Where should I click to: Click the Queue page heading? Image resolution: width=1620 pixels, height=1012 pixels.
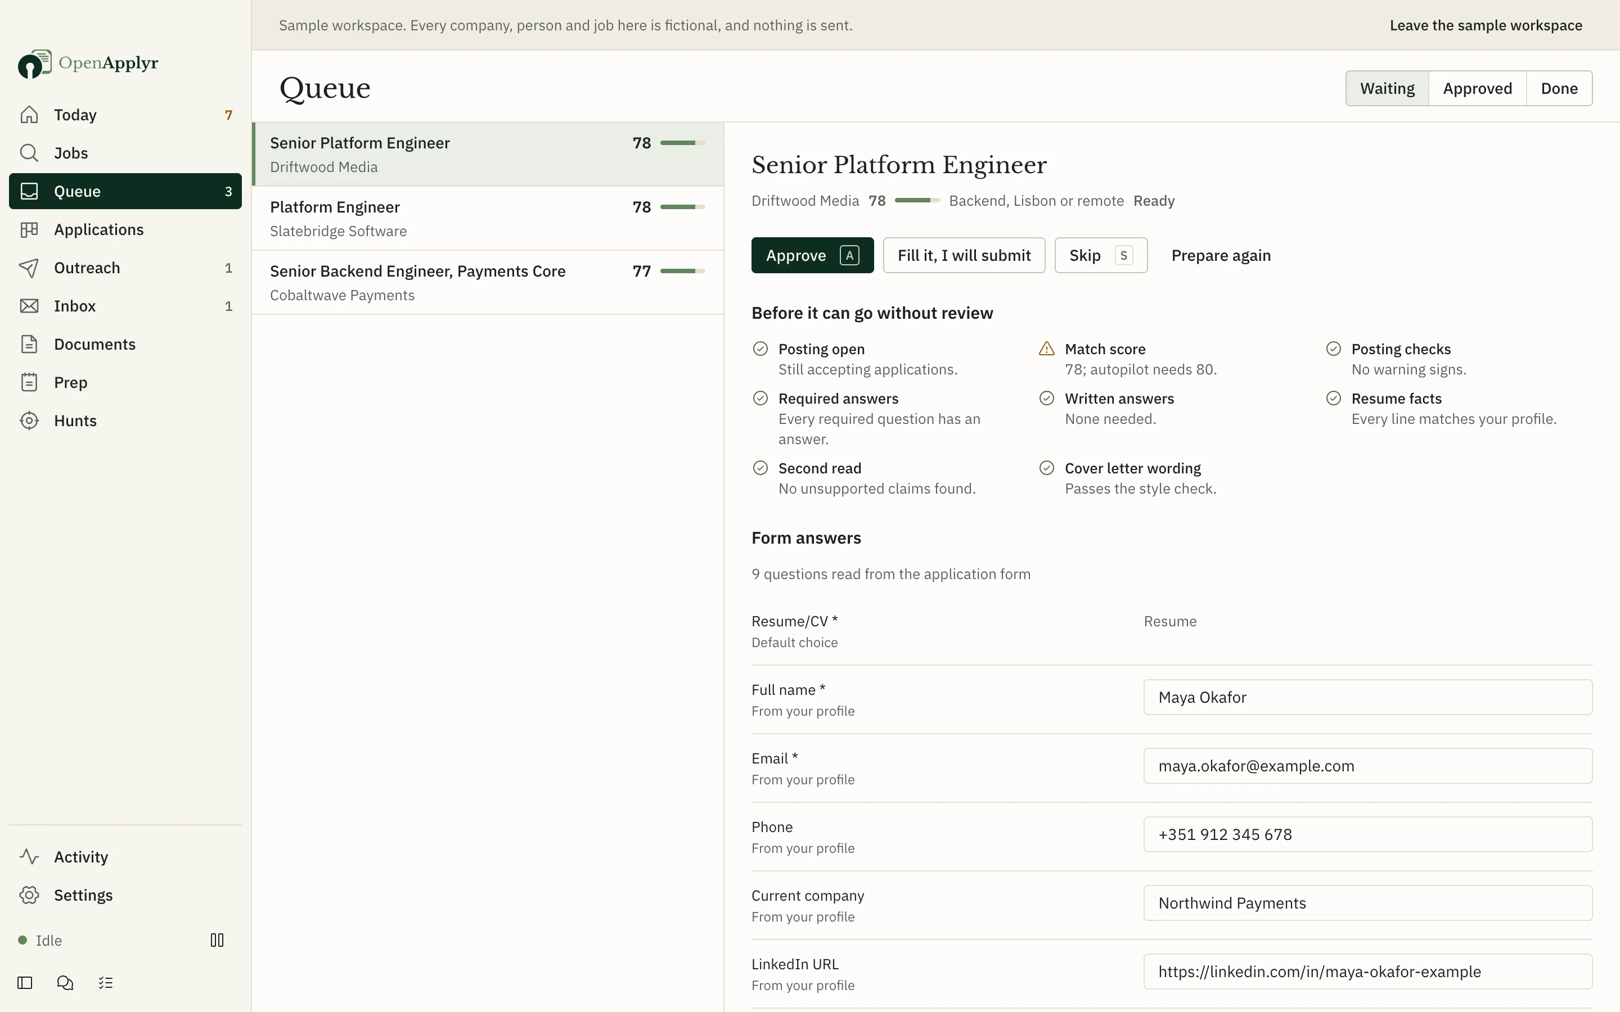coord(325,88)
